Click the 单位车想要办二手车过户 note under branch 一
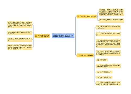The height and width of the screenshot is (94, 131). coord(111,12)
